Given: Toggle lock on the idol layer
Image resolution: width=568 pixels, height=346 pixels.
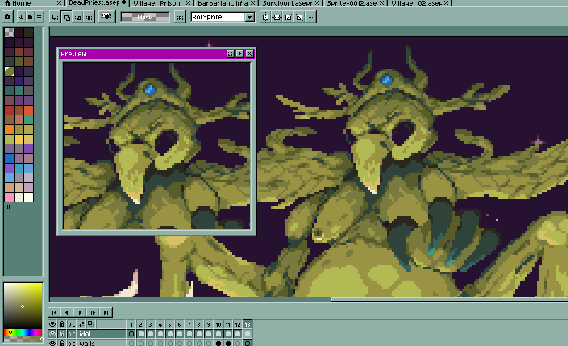Looking at the screenshot, I should point(62,334).
